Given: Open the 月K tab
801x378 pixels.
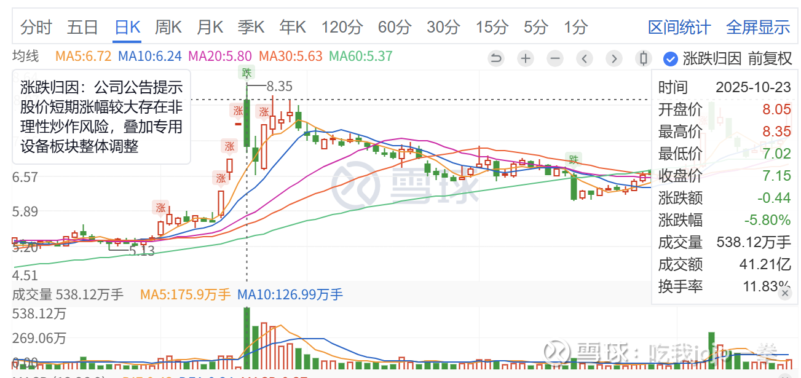Looking at the screenshot, I should coord(210,27).
